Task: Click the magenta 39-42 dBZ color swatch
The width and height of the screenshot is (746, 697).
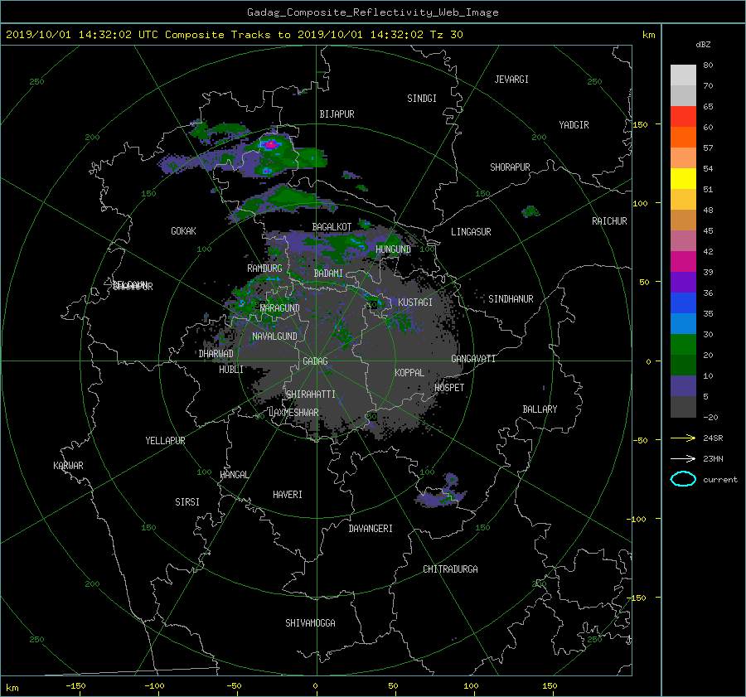Action: 683,261
